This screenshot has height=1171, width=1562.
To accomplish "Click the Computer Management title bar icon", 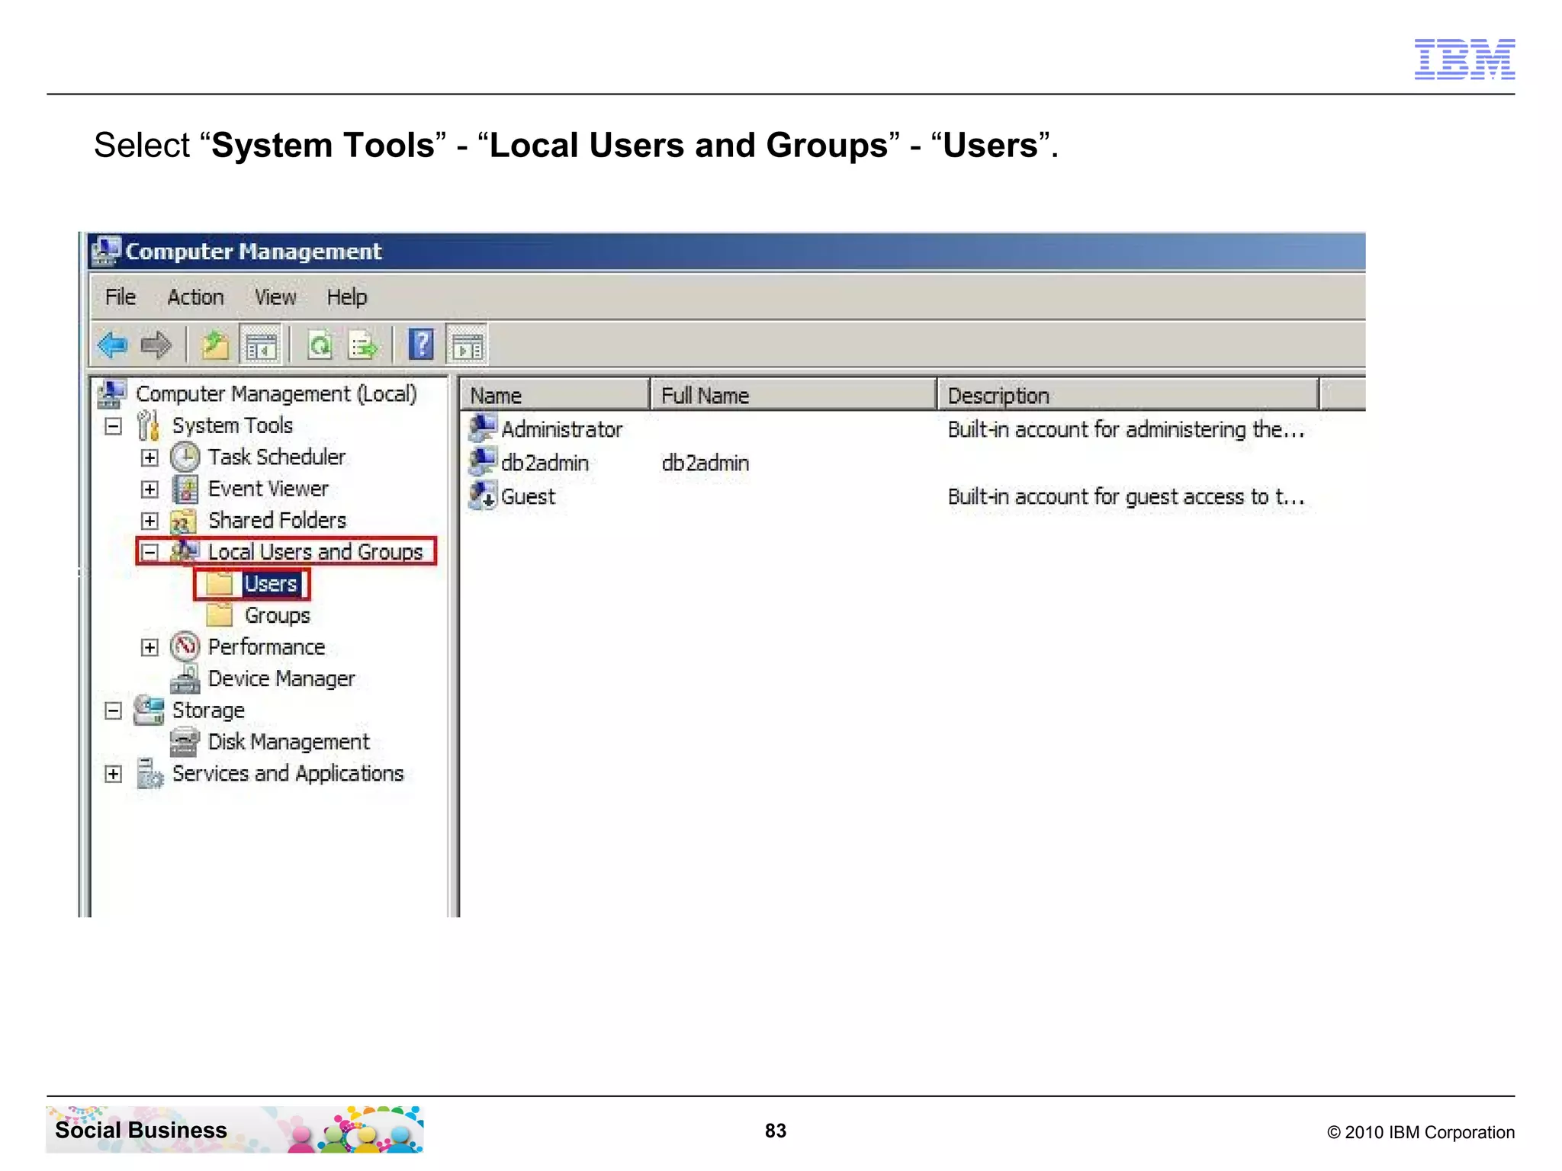I will (106, 251).
